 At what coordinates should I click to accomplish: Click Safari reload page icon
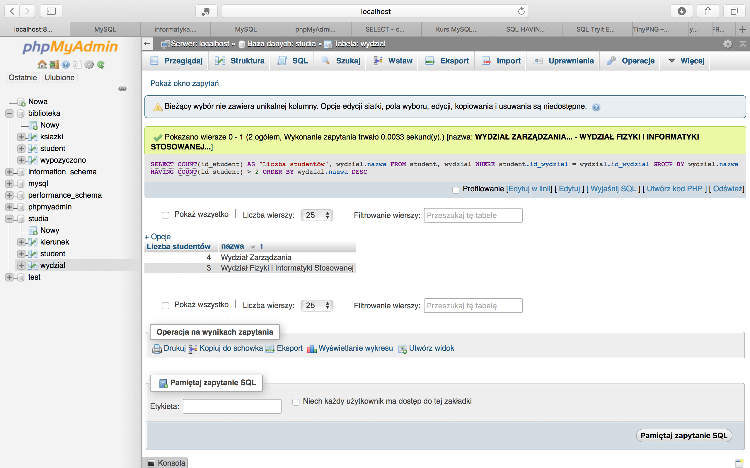(521, 11)
